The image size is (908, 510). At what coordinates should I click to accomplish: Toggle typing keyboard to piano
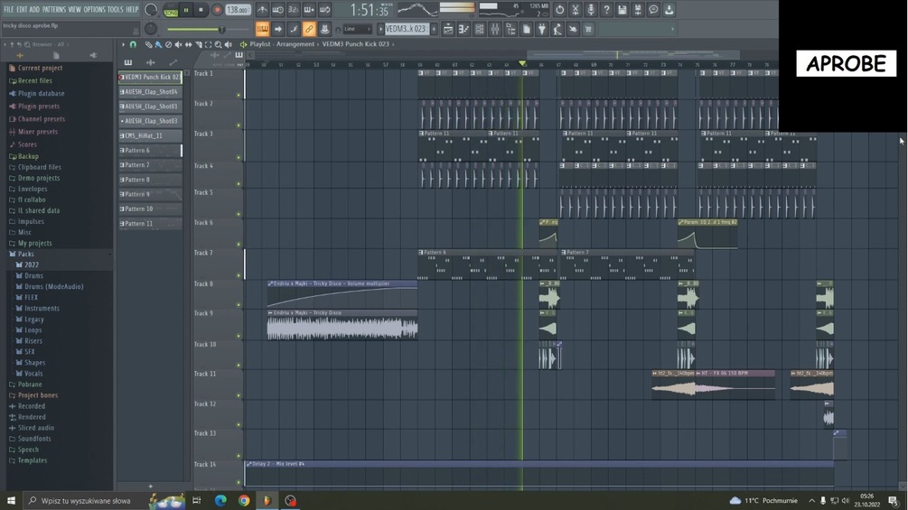262,29
